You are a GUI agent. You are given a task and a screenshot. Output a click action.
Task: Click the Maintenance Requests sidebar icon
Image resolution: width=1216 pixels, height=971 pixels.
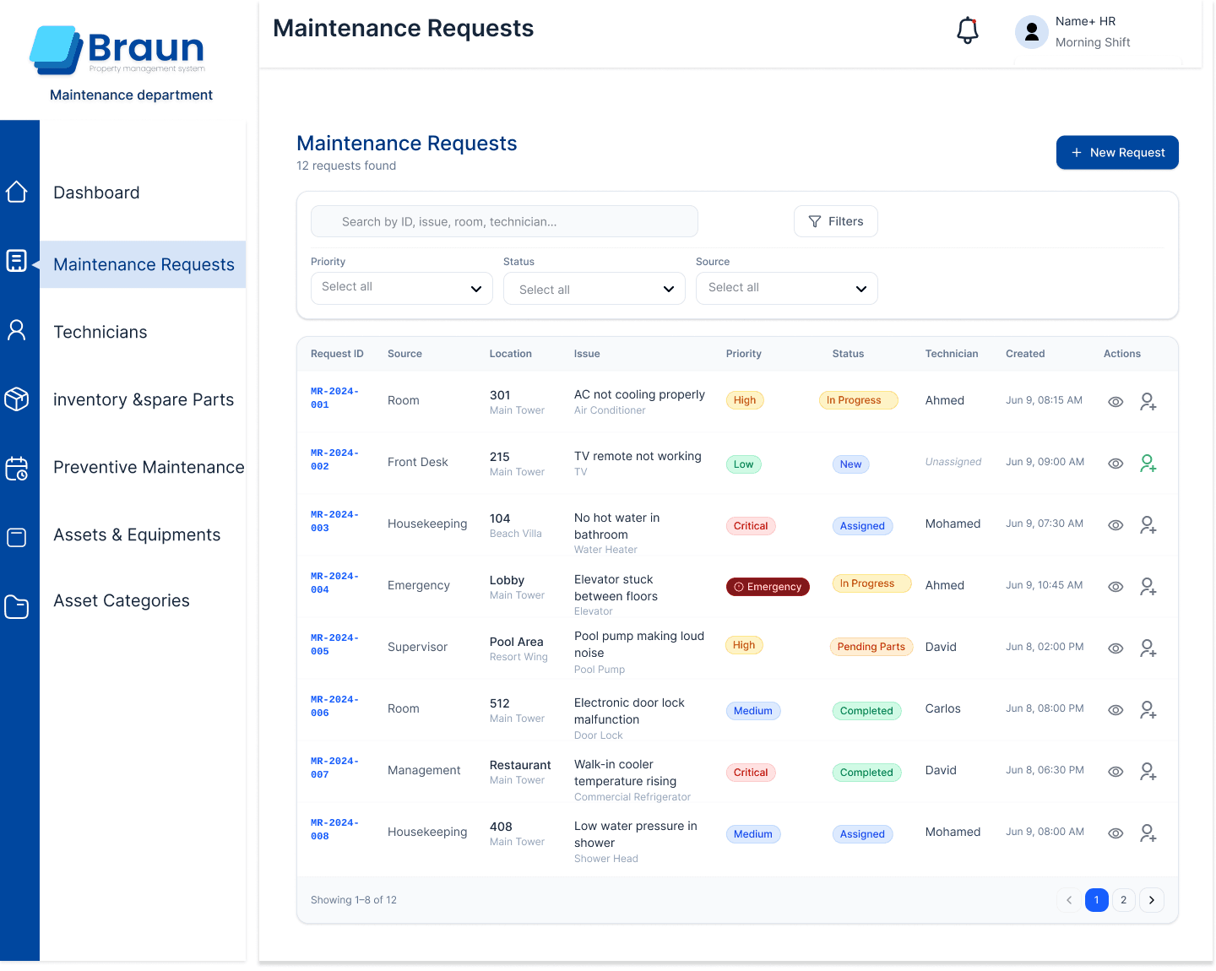coord(17,261)
